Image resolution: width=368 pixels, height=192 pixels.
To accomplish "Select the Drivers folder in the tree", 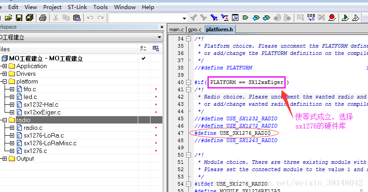I will (x=26, y=74).
